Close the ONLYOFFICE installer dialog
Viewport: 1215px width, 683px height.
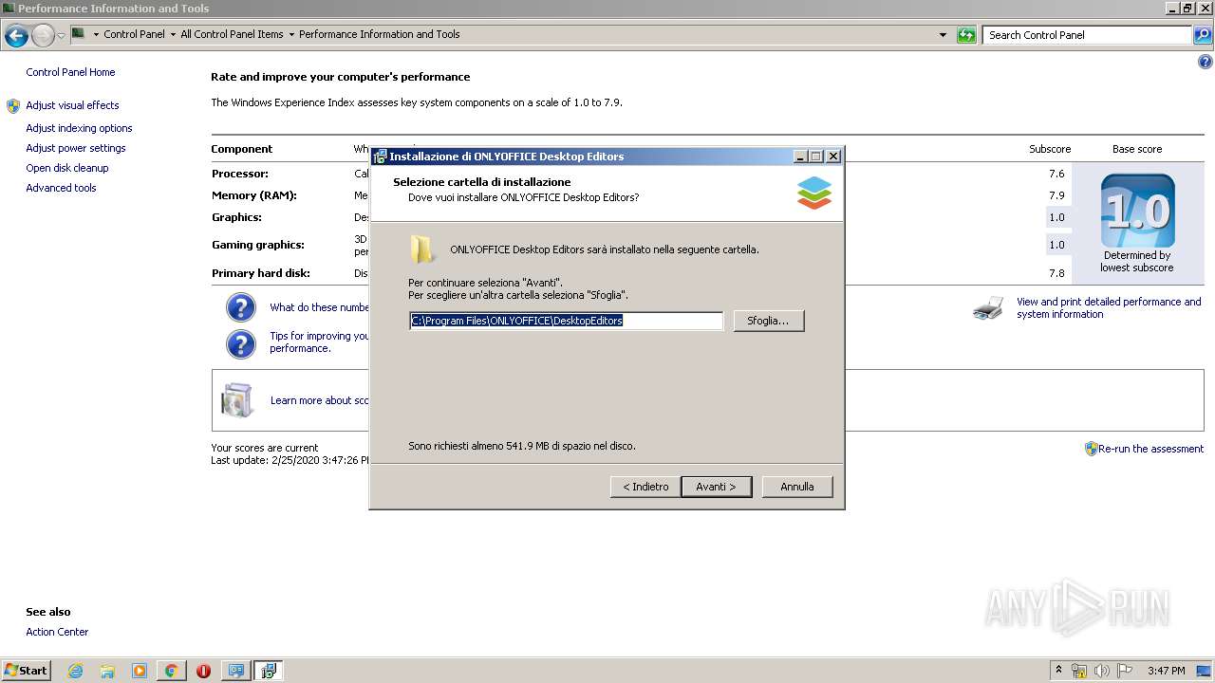click(x=832, y=157)
